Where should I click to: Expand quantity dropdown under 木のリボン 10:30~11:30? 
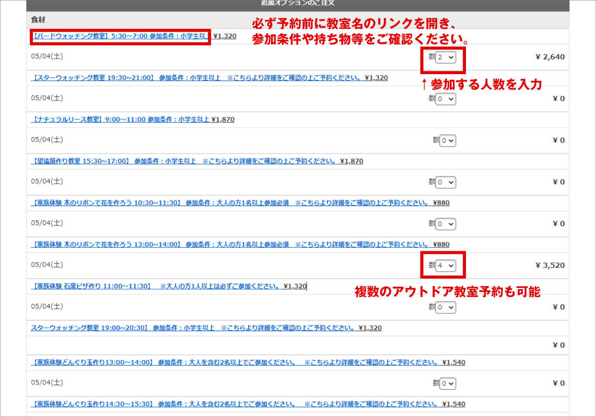445,224
